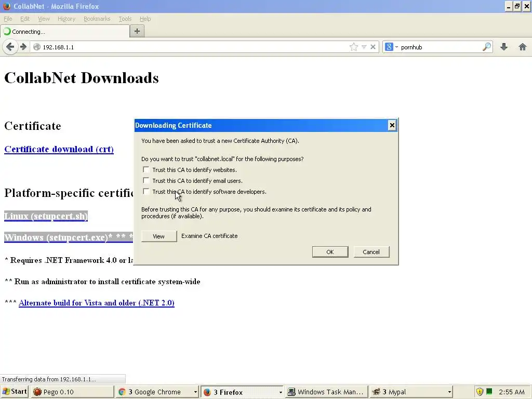Open Certificate download (crt) link
Viewport: 532px width, 399px height.
tap(59, 149)
